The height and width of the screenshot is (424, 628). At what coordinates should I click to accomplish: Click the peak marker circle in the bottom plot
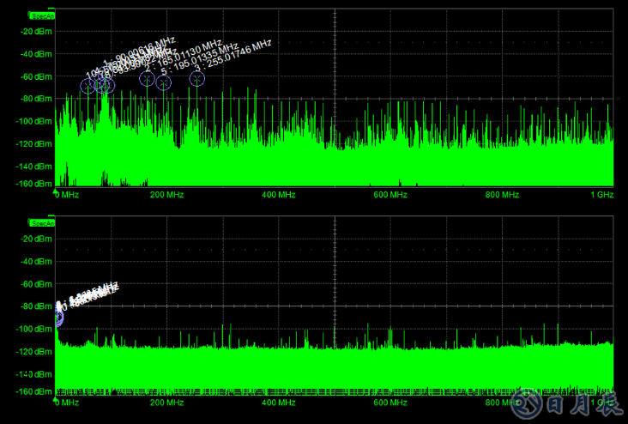(x=57, y=318)
